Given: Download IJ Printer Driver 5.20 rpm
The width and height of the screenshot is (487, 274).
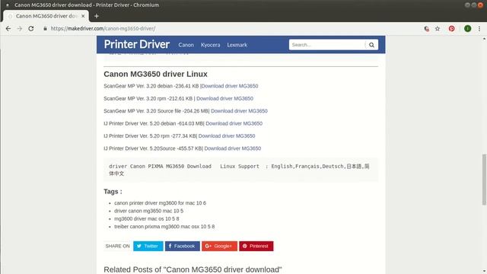Looking at the screenshot, I should tap(227, 135).
